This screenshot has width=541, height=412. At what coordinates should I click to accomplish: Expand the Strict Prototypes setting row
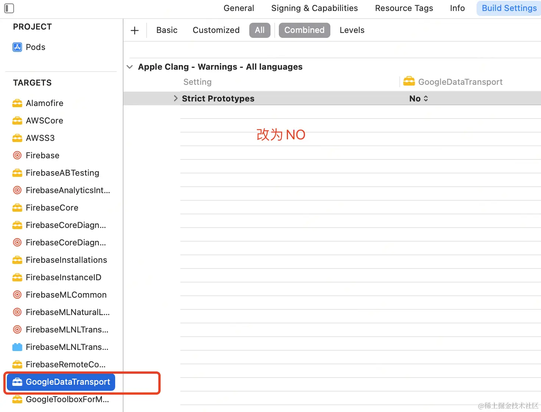(175, 98)
